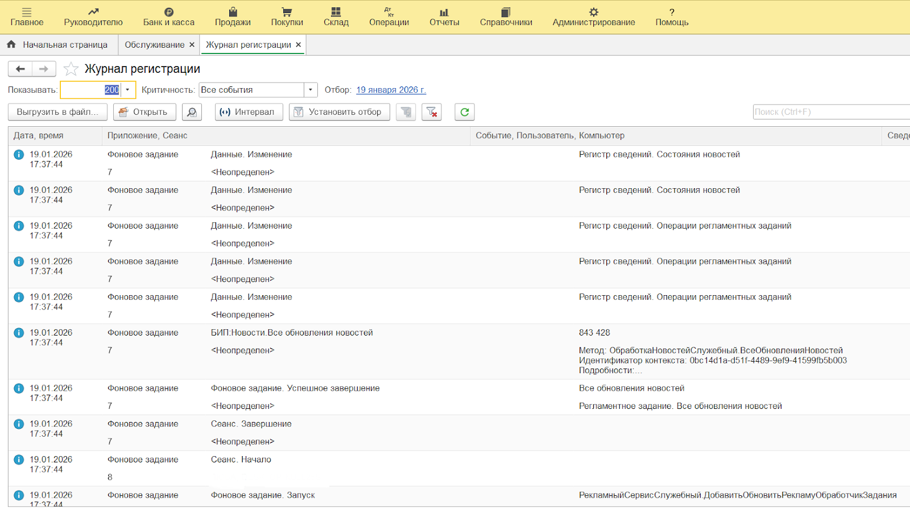Screen dimensions: 910x509
Task: Click into the Поиск search field
Action: [x=830, y=112]
